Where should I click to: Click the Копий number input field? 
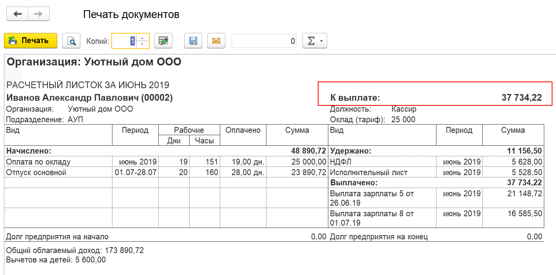click(x=124, y=41)
